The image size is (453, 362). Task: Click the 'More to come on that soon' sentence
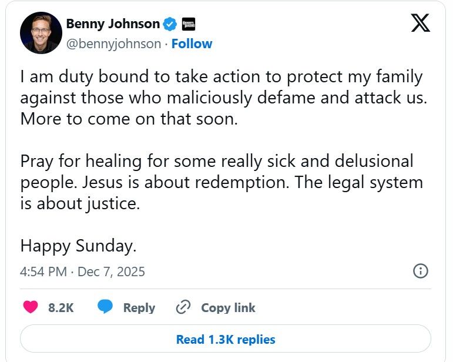[129, 119]
